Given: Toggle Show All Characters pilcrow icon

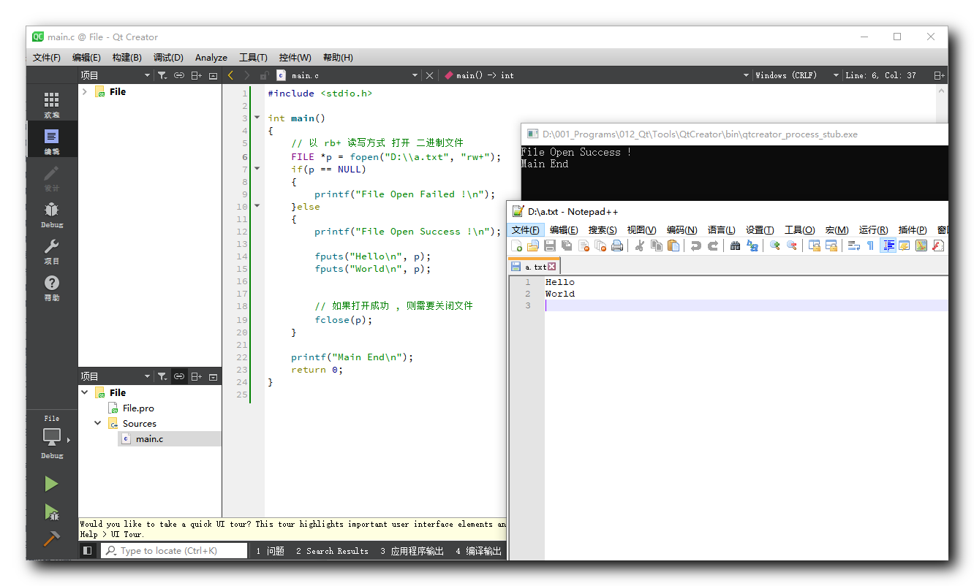Looking at the screenshot, I should [871, 246].
